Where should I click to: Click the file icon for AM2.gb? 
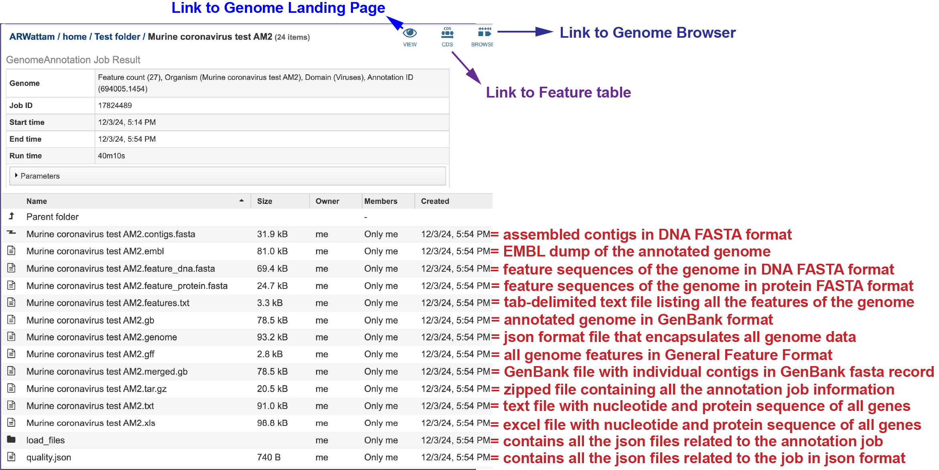tap(12, 320)
